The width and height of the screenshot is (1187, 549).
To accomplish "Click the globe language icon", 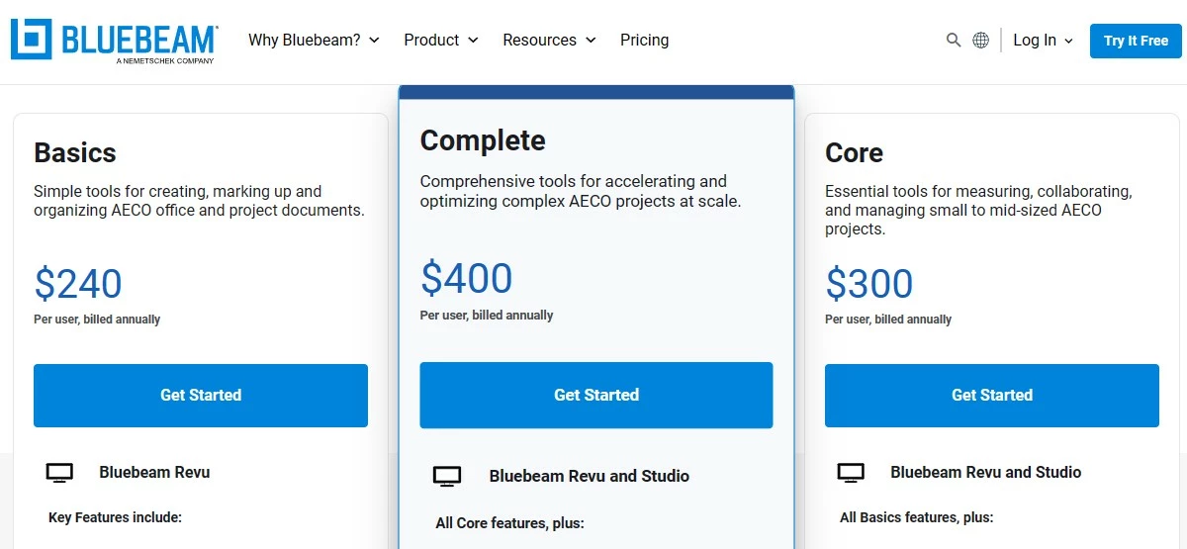I will click(980, 41).
